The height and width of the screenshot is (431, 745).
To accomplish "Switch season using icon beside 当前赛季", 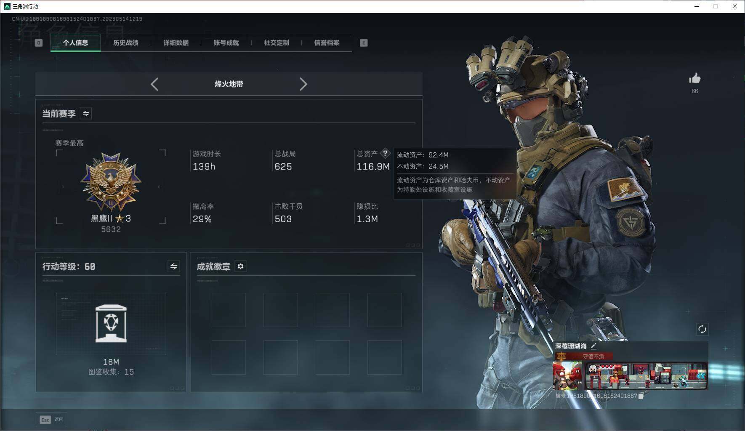I will pos(86,113).
